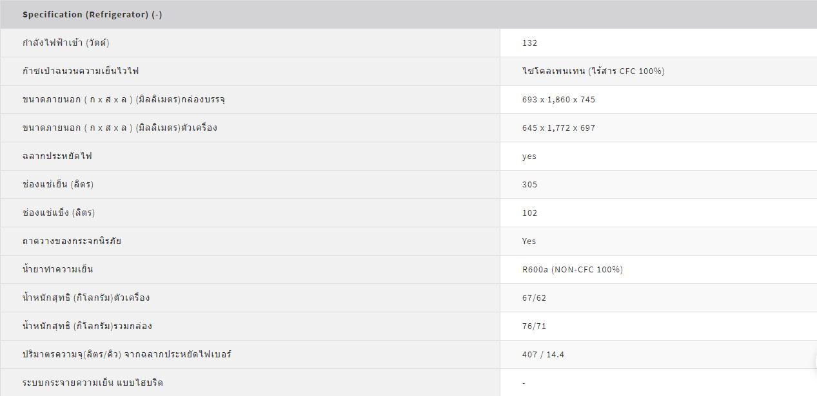Select the ช่องแช่แข็ง (ลิตร) row label
Image resolution: width=817 pixels, height=396 pixels.
59,212
